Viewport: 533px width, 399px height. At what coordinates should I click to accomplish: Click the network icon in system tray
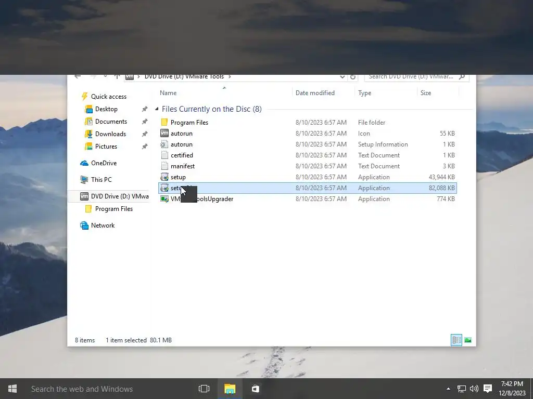(461, 389)
